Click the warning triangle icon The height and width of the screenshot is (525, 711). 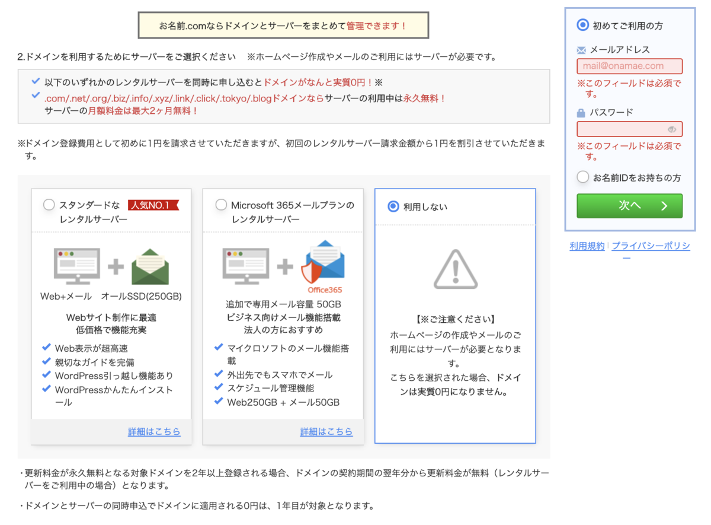[x=455, y=269]
